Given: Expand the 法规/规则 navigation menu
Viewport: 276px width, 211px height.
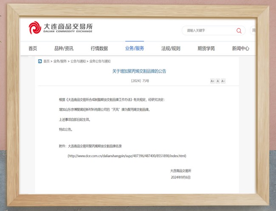Looking at the screenshot, I should (171, 48).
